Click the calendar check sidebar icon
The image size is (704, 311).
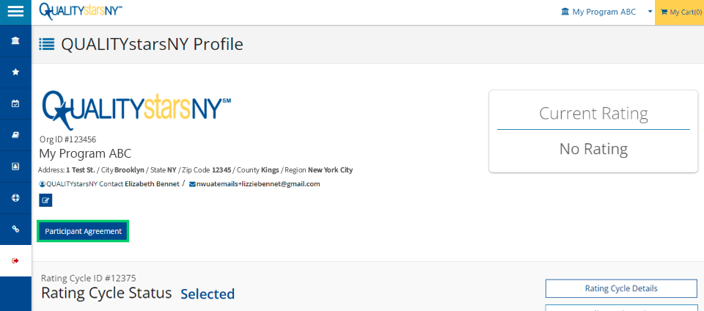coord(15,103)
